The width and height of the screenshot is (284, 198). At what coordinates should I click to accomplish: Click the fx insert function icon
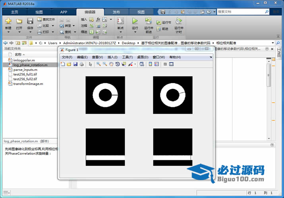[x=98, y=19]
